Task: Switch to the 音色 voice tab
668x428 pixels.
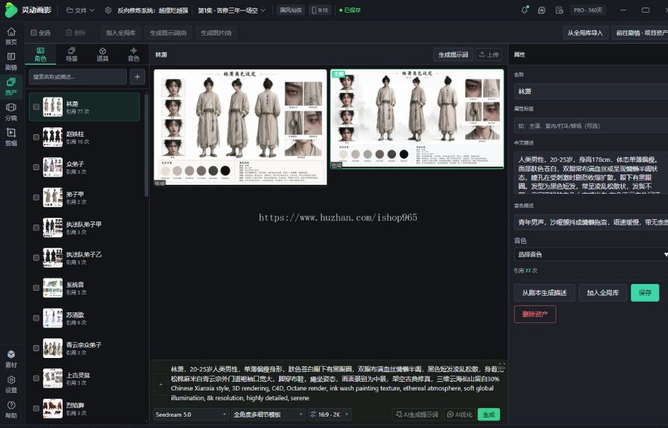Action: (x=133, y=54)
